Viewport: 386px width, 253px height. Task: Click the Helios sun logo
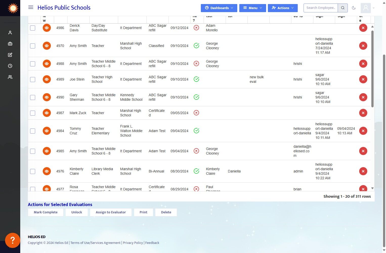pos(13,8)
